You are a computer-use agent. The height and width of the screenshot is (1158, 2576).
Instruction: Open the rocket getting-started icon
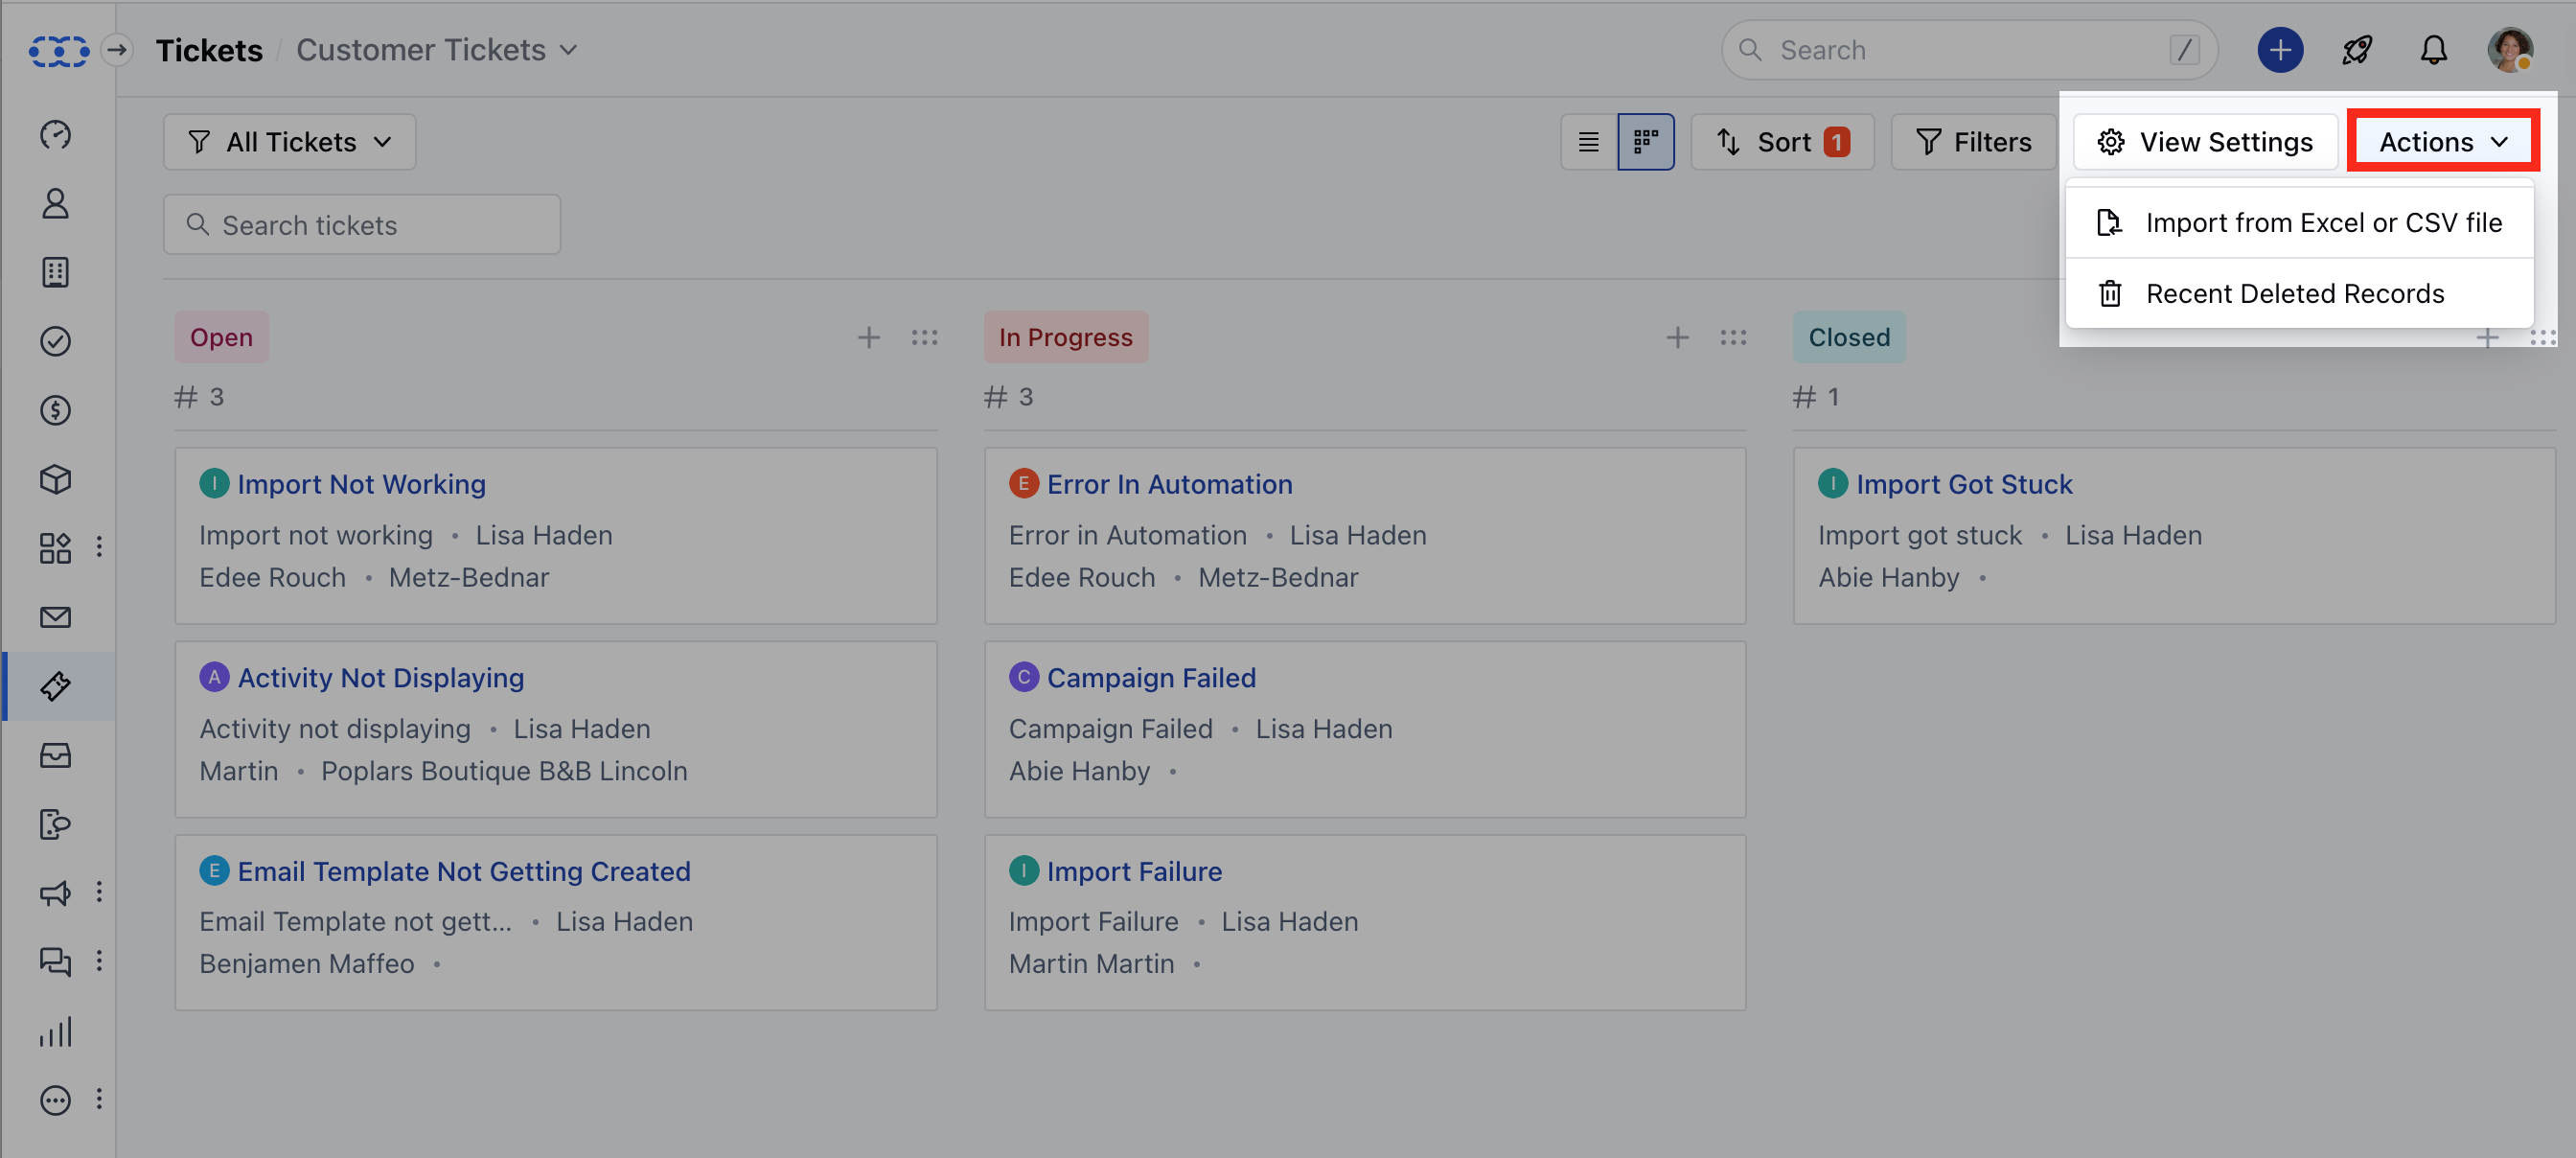click(2357, 50)
